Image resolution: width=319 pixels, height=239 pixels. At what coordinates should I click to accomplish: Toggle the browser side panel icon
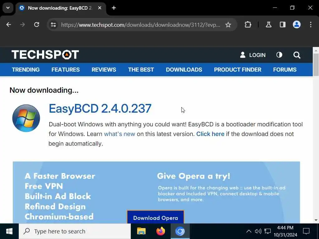tap(283, 25)
